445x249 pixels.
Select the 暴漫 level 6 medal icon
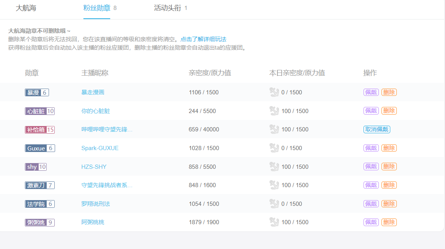click(x=37, y=92)
